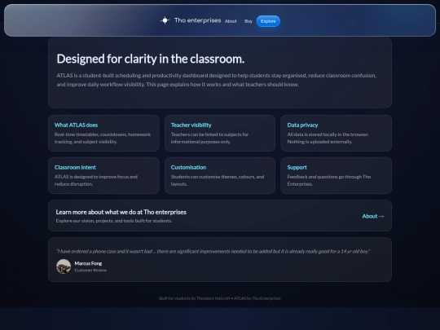Click the ATLAS intro paragraph under the headline
440x330 pixels.
coord(217,80)
